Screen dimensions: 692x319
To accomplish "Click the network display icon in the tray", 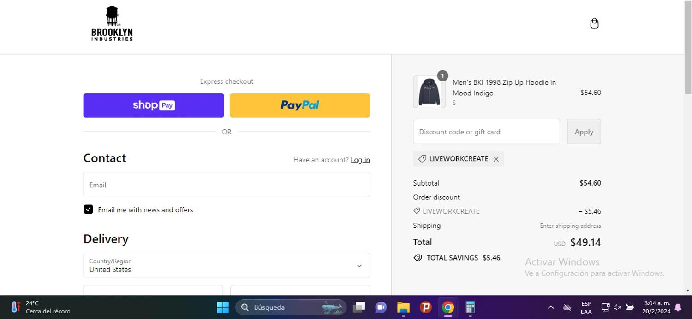I will 605,307.
